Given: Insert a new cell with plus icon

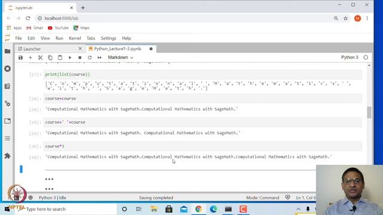Looking at the screenshot, I should click(31, 57).
